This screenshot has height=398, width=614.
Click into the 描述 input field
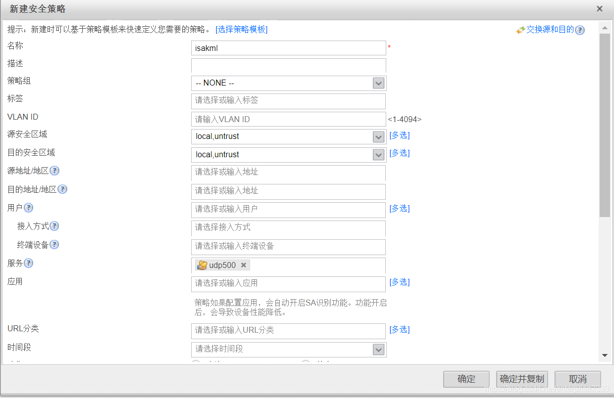(289, 66)
